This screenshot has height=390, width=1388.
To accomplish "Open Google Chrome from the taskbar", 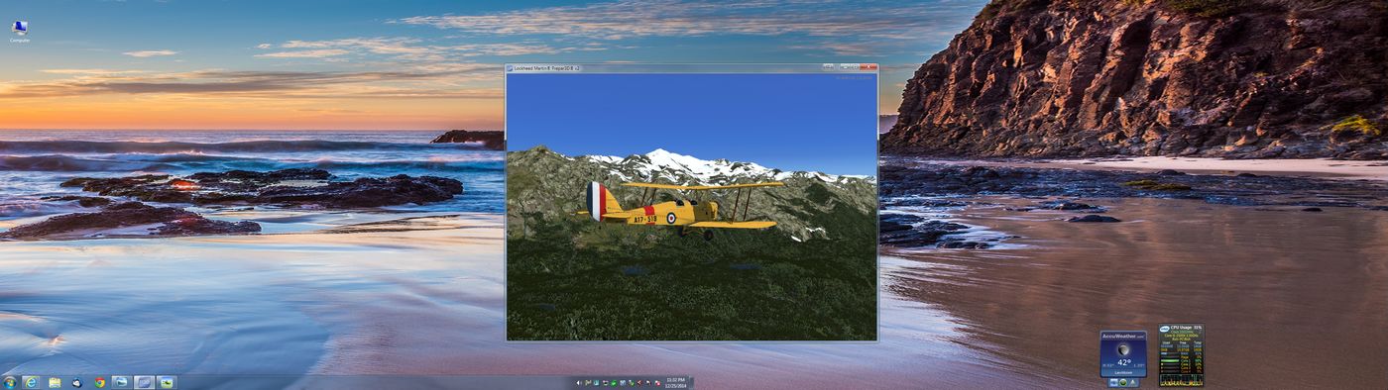I will click(100, 382).
